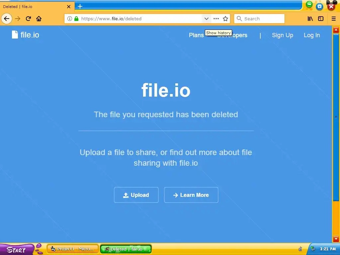Switch to Project1 - Micro... taskbar window

pos(73,249)
